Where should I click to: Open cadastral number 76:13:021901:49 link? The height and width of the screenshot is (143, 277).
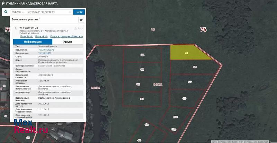pyautogui.click(x=46, y=50)
